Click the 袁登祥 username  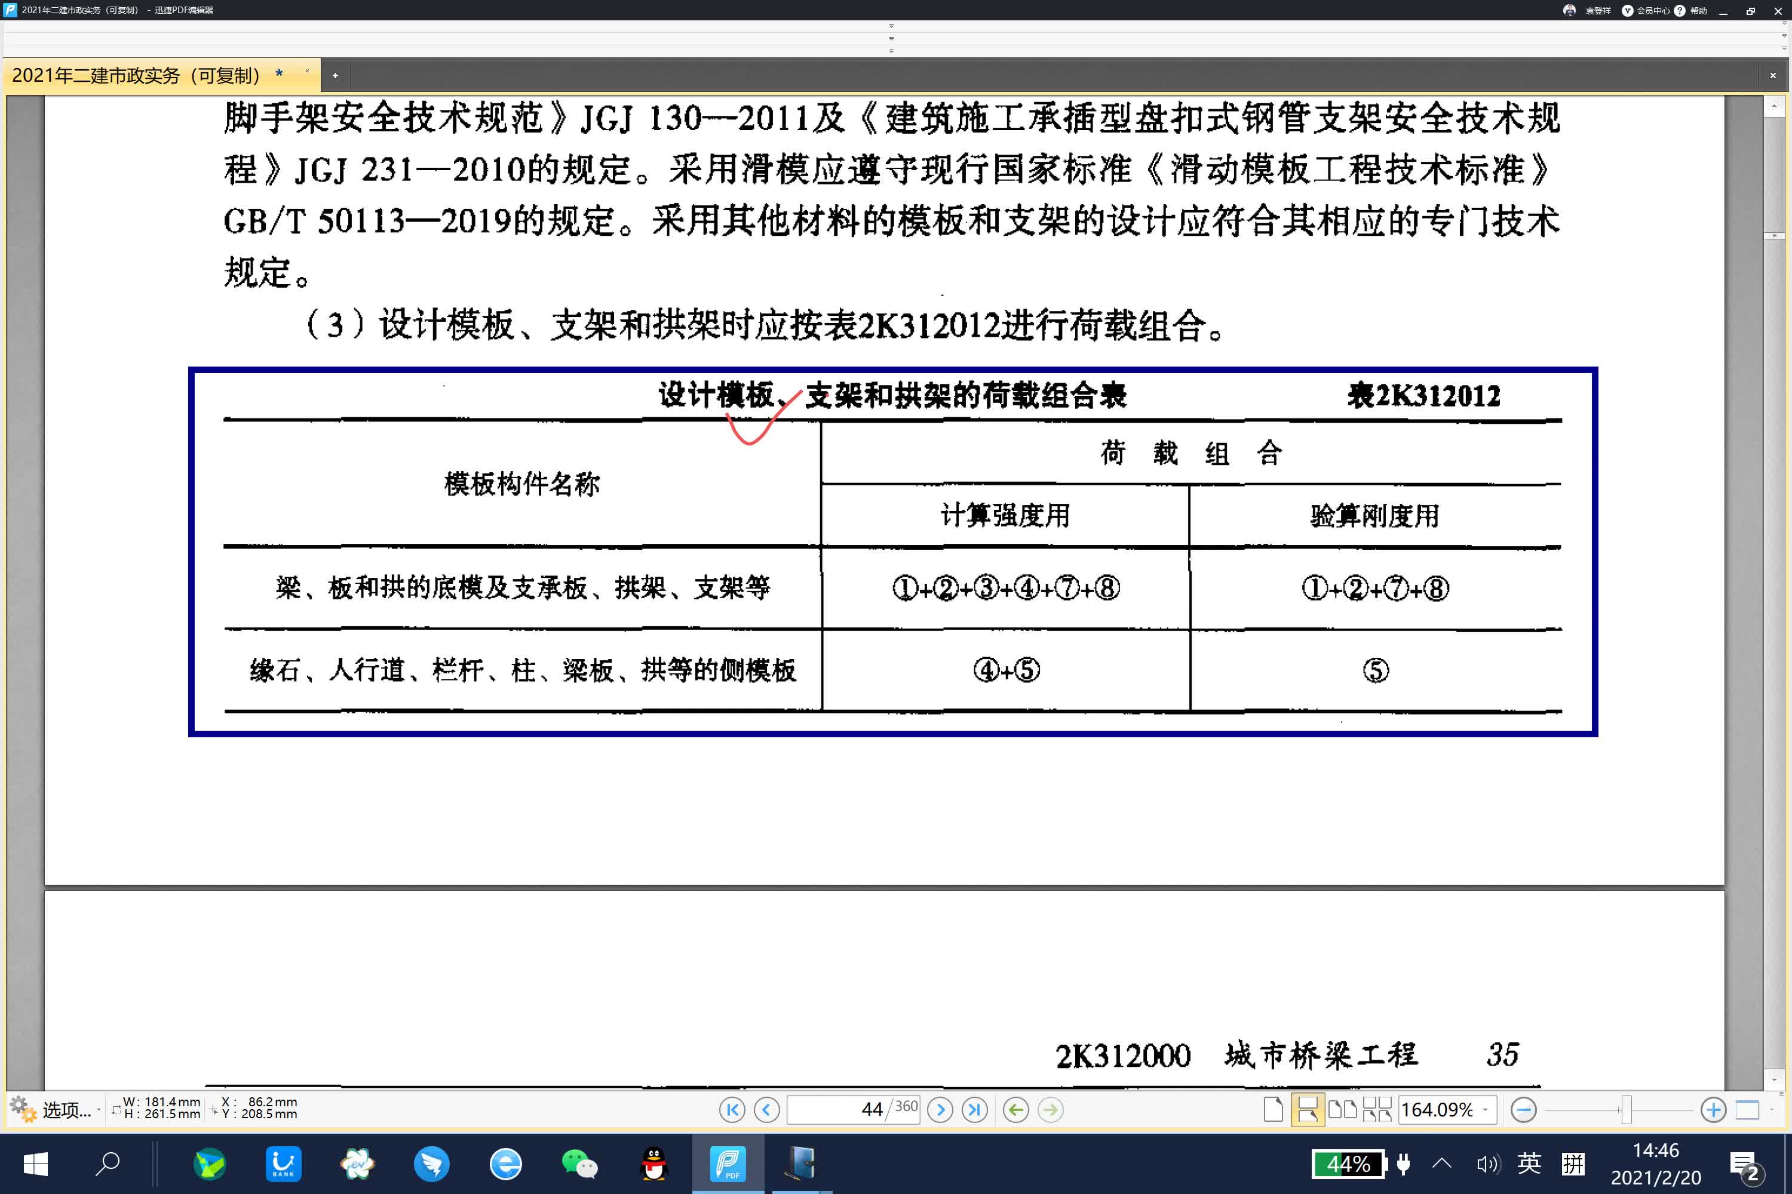(x=1598, y=11)
